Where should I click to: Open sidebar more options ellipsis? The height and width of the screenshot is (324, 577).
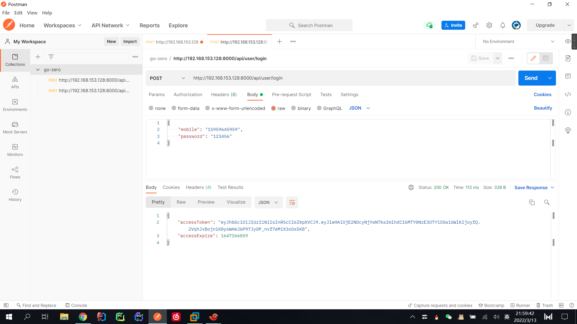click(135, 57)
